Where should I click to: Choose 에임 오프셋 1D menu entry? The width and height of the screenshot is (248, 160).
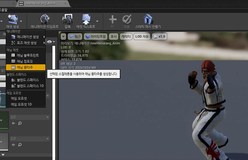point(26,104)
